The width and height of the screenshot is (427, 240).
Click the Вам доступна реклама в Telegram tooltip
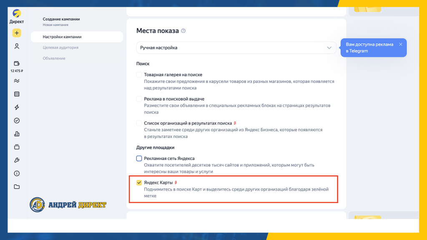point(373,47)
